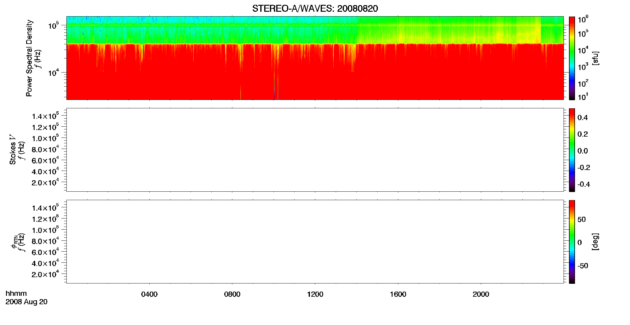
Task: Click the -0.4 tick on Stokes V colorbar
Action: click(584, 184)
